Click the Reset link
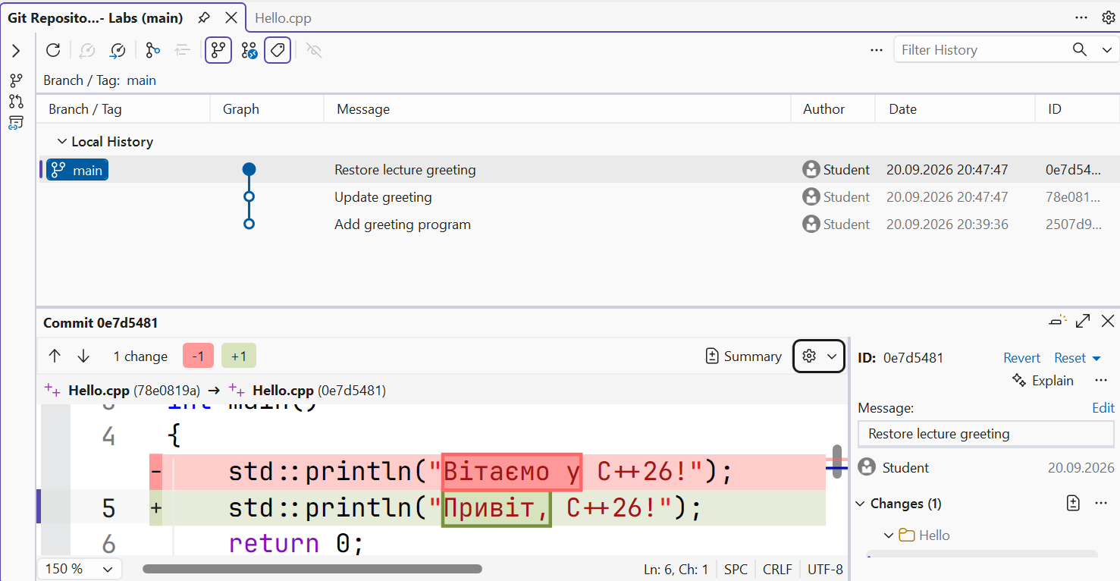The image size is (1120, 581). tap(1070, 358)
